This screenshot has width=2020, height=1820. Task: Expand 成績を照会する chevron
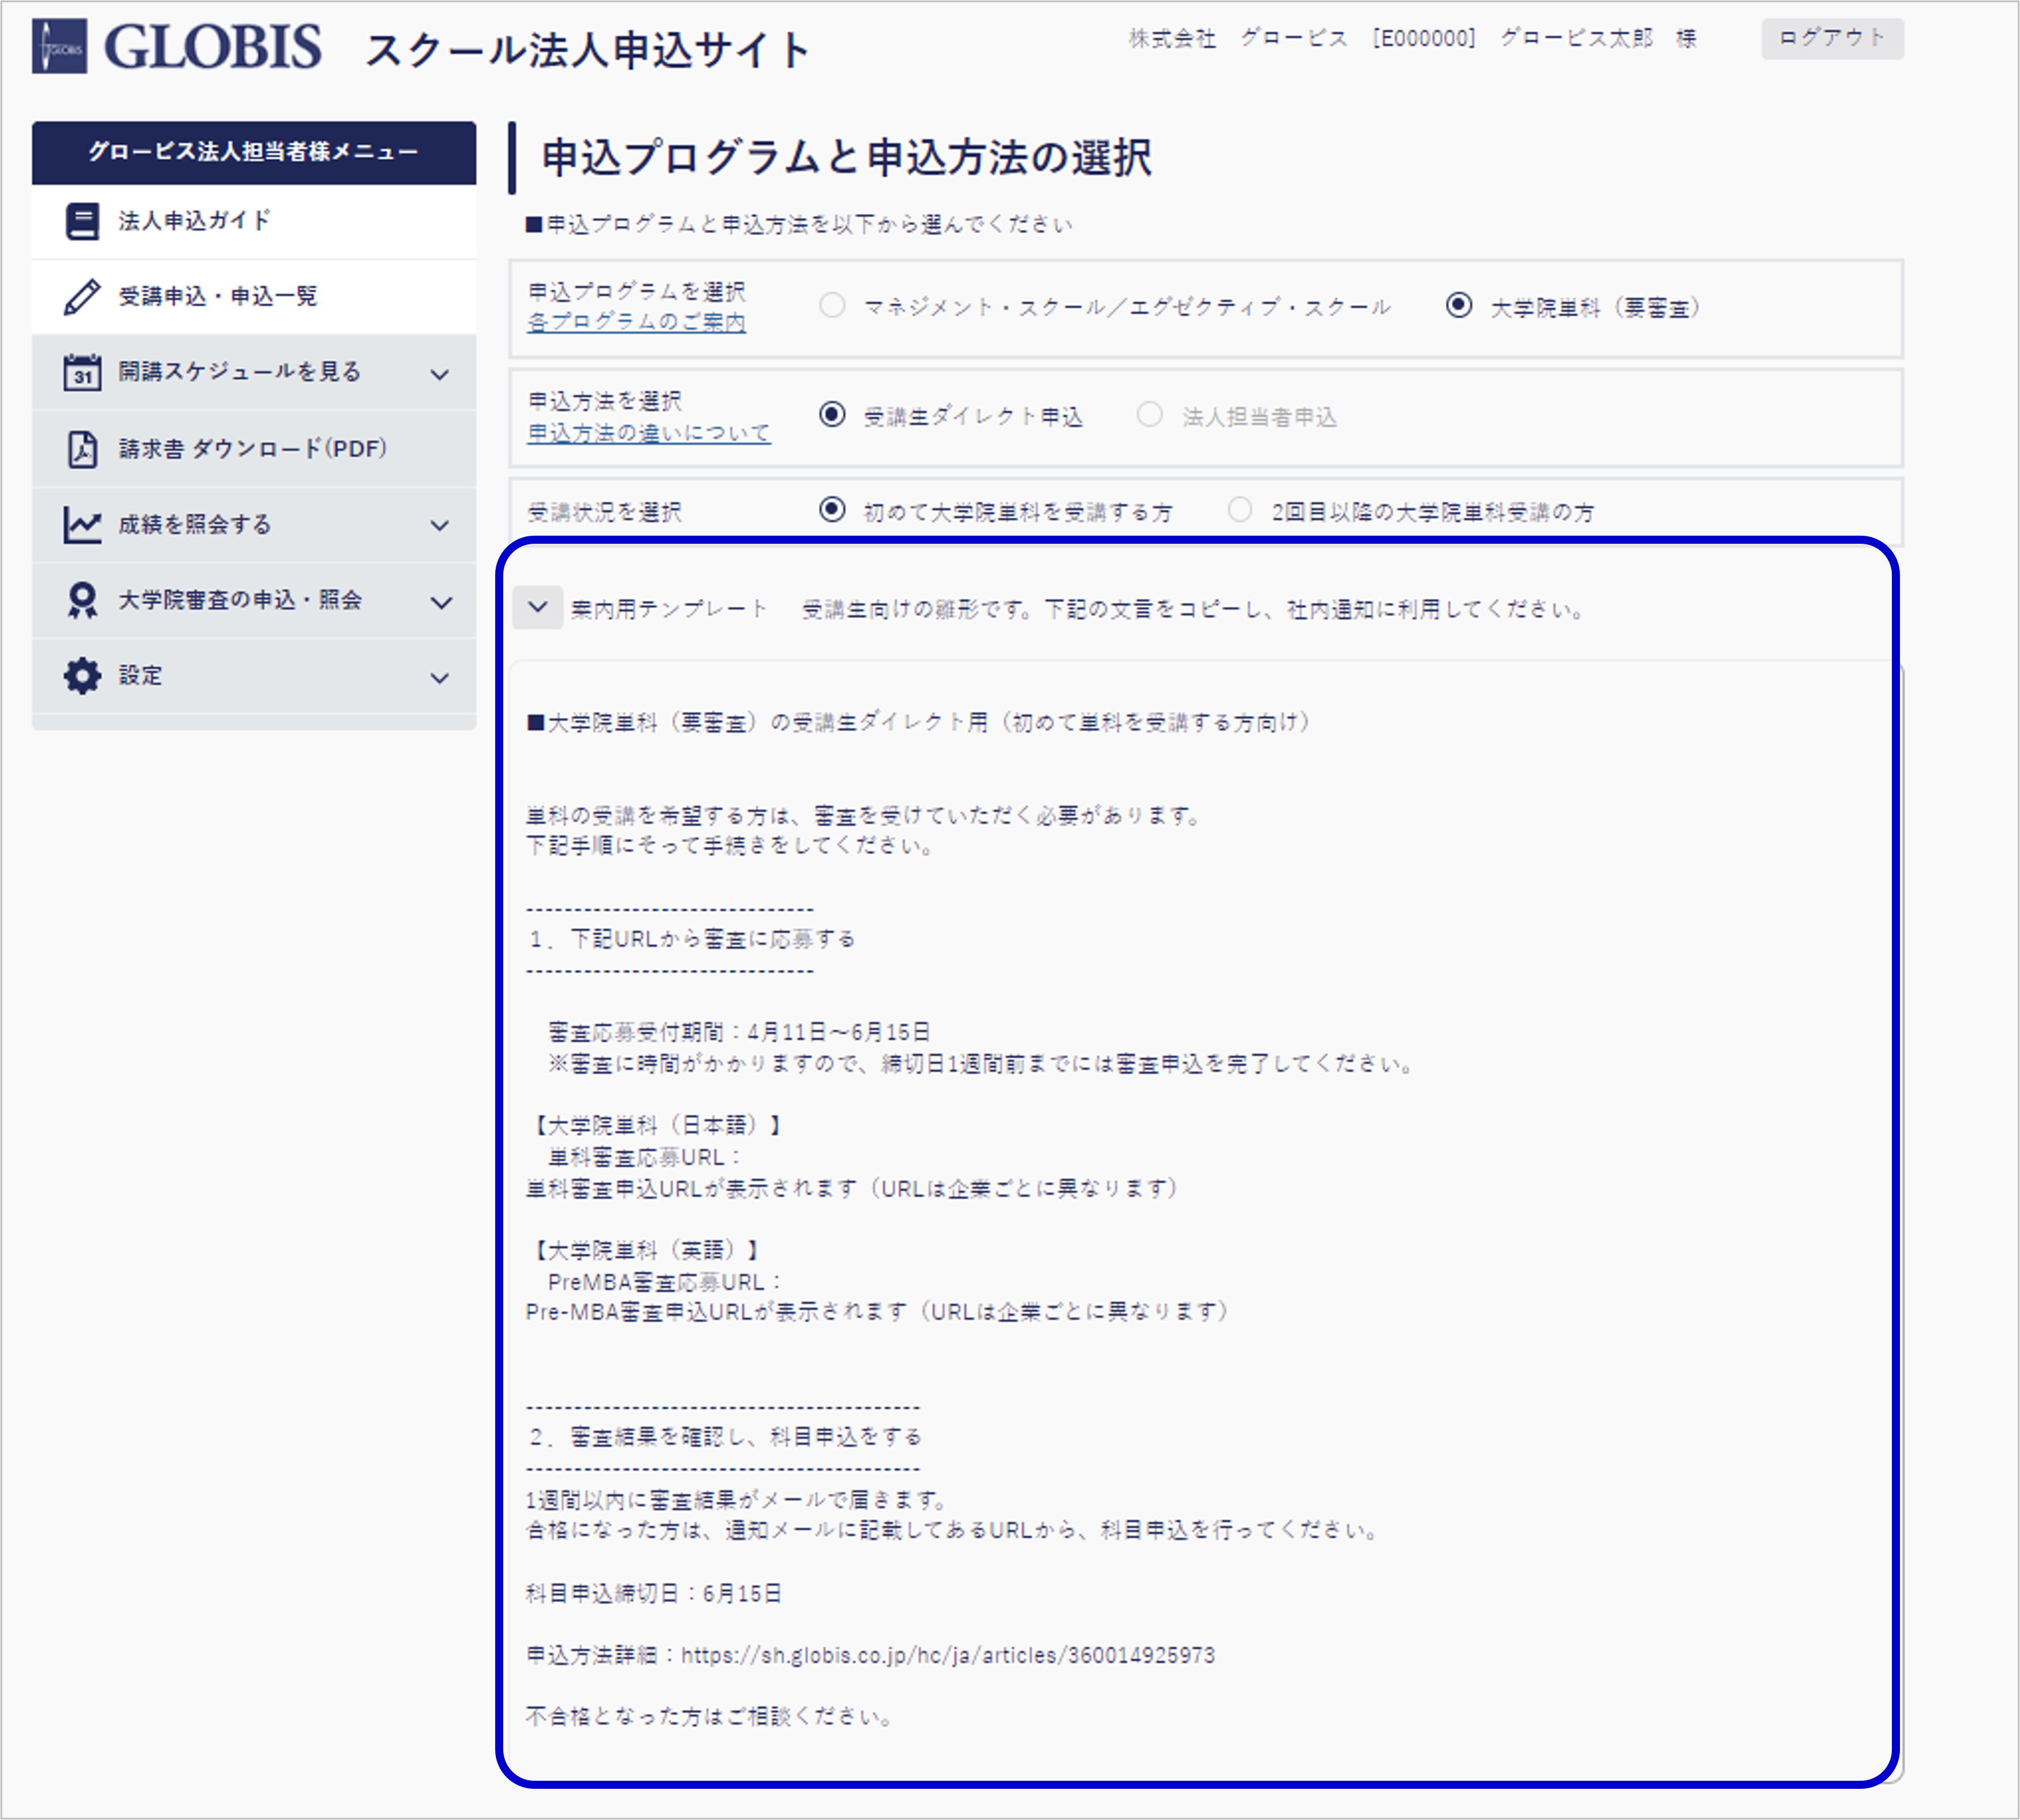tap(439, 526)
